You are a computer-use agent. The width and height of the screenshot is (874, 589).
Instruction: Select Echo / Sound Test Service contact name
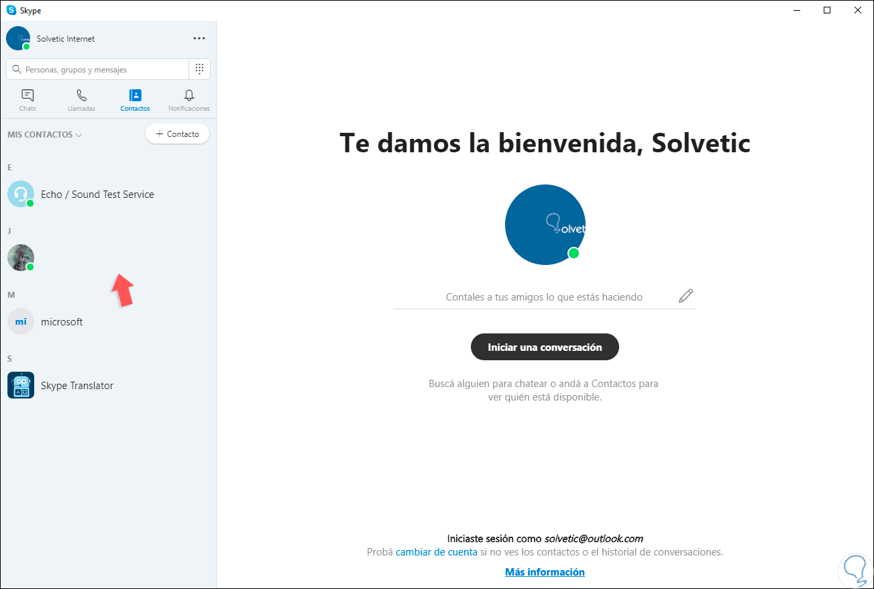(97, 194)
